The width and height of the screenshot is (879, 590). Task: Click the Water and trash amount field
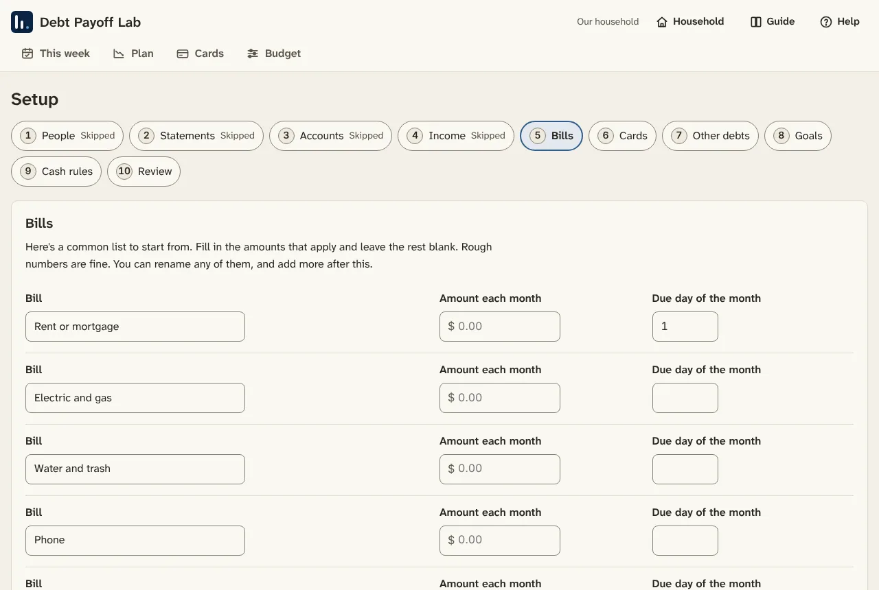point(500,469)
